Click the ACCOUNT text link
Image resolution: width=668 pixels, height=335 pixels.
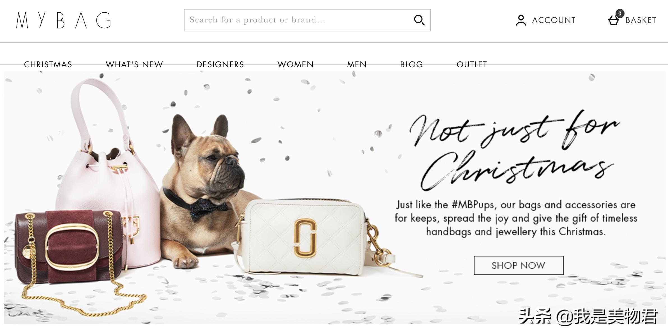click(554, 20)
